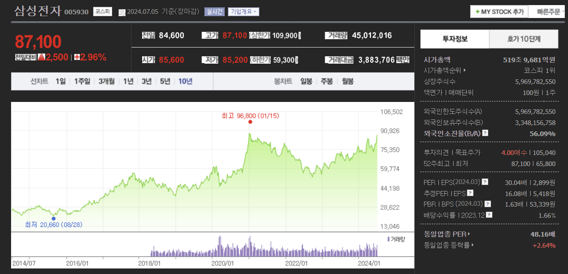Click the 거래량 legend marker on volume chart

click(389, 239)
